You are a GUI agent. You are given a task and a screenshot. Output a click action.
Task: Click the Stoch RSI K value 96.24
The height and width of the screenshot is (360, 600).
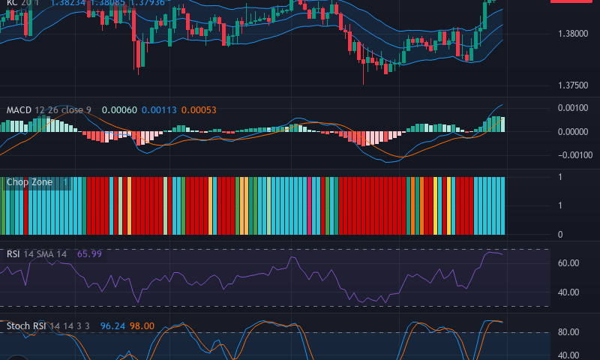tap(112, 326)
